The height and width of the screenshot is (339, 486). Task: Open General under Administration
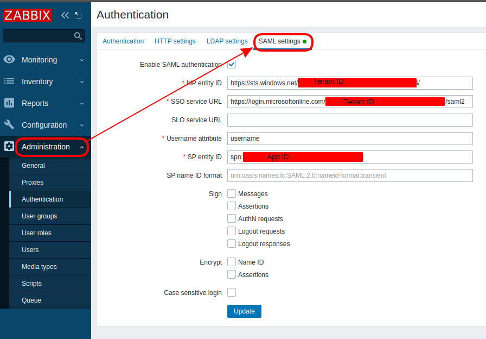tap(50, 166)
